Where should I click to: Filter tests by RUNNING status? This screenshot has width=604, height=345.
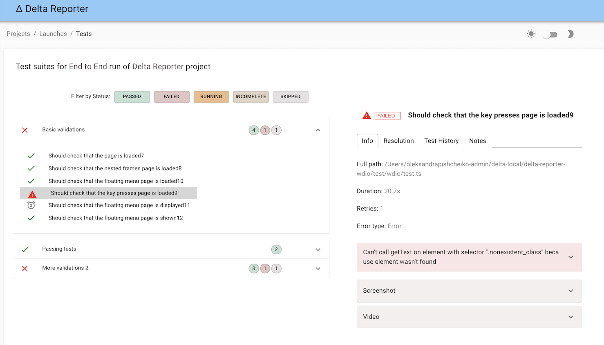pyautogui.click(x=211, y=97)
